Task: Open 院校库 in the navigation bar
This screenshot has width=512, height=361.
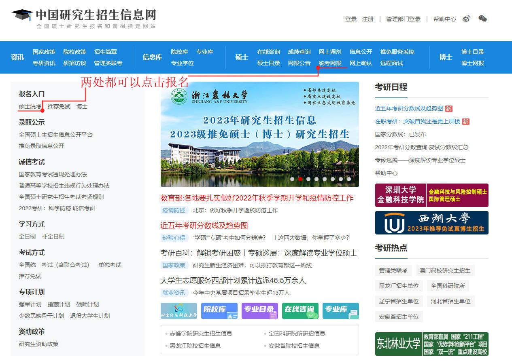Action: 179,52
